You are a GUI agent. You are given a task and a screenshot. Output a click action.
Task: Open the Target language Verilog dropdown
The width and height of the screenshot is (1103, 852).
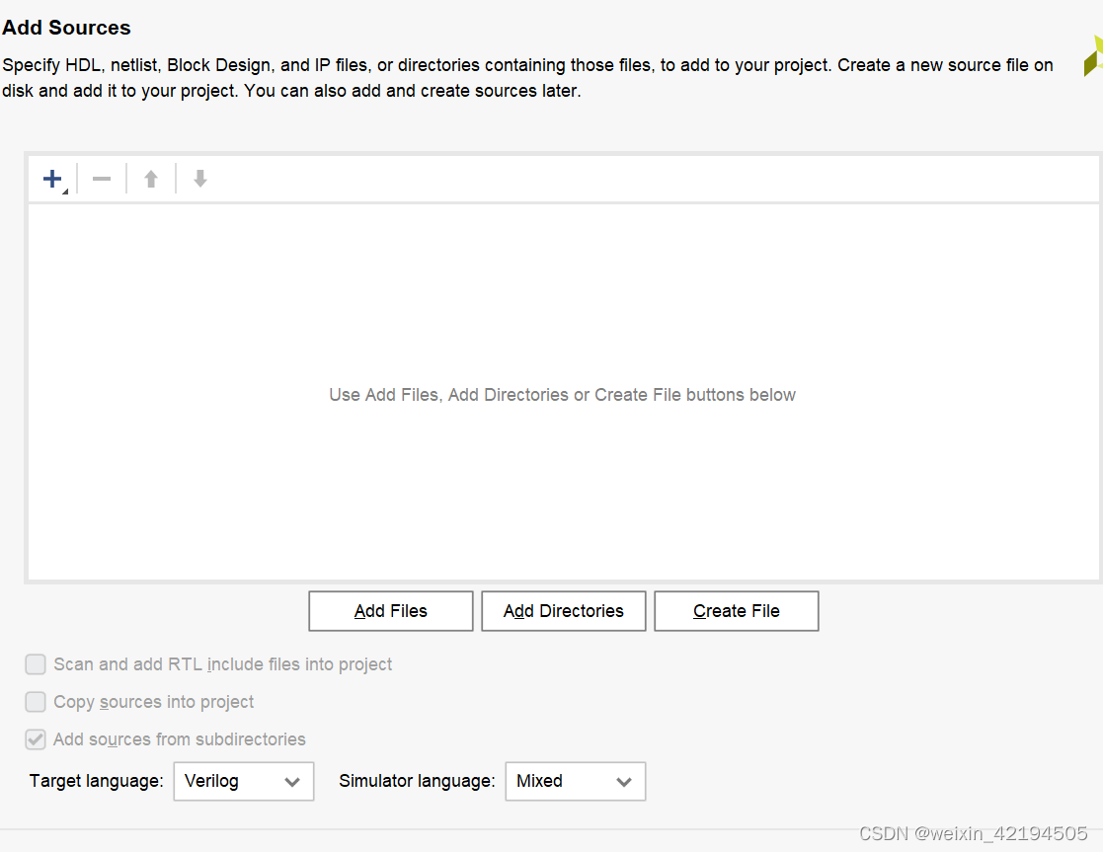point(243,781)
